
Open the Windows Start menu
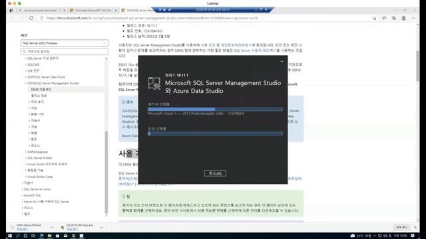[10, 236]
